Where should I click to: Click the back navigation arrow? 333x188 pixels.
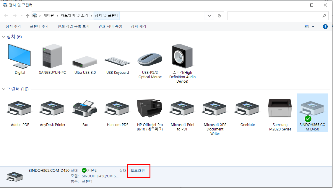pos(6,16)
